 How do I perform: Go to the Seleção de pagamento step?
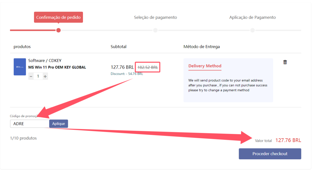pos(155,17)
